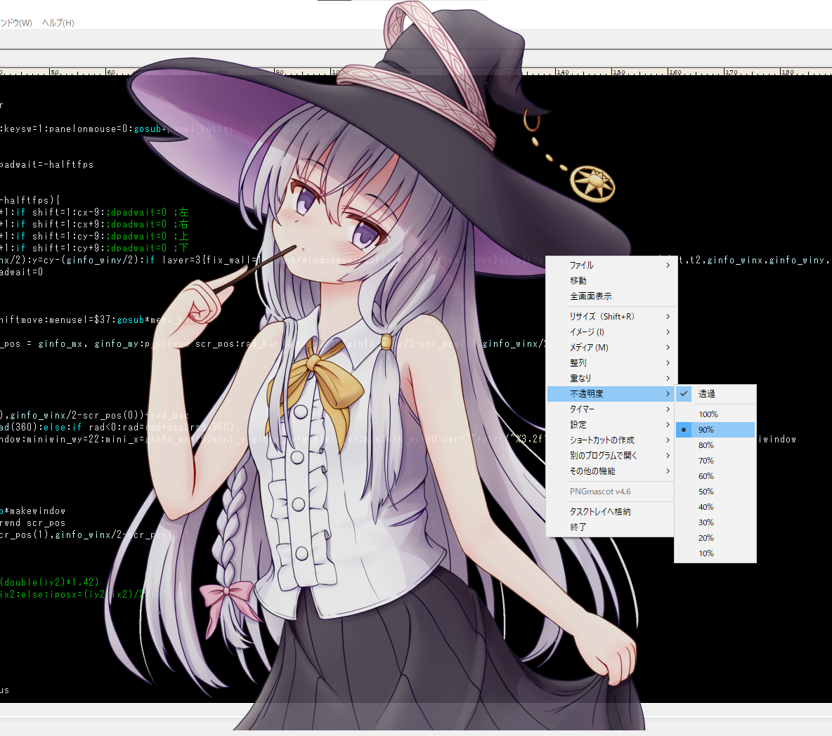Screen dimensions: 832x736
Task: Open ショートカットの作成 submenu
Action: click(x=611, y=440)
